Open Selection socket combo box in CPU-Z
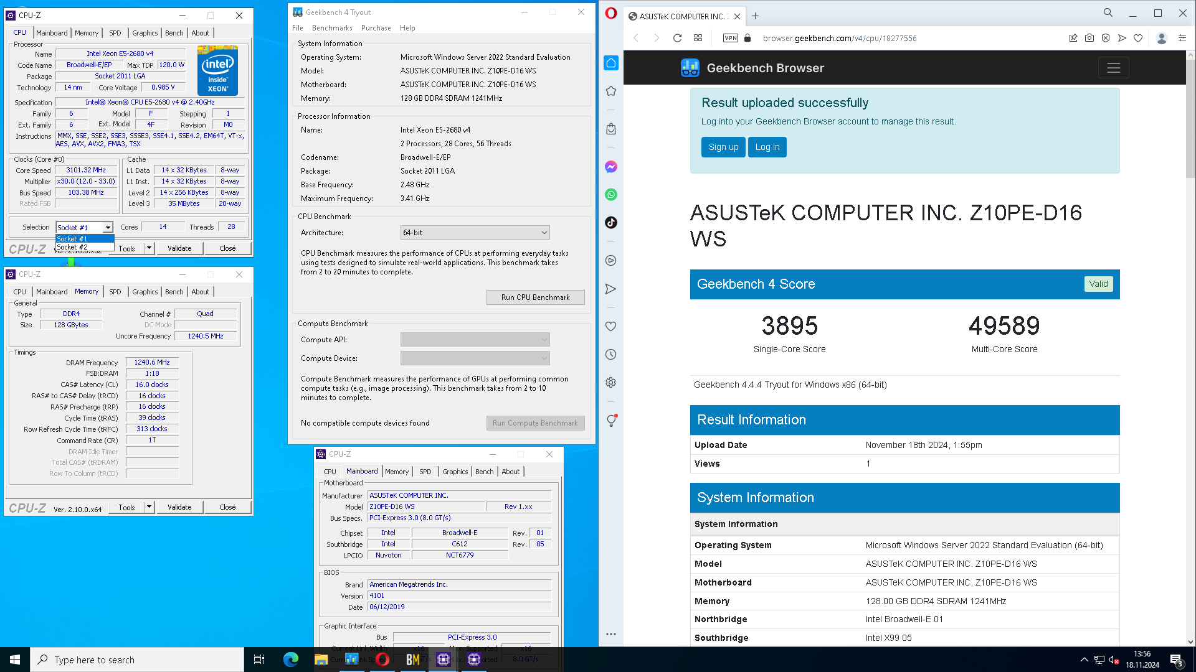The image size is (1196, 672). (85, 227)
